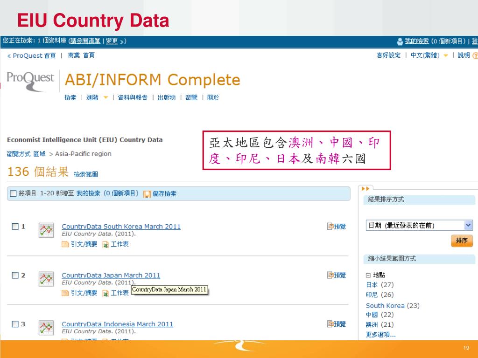This screenshot has height=358, width=478.
Task: Click the 排序 sort button
Action: pyautogui.click(x=462, y=241)
